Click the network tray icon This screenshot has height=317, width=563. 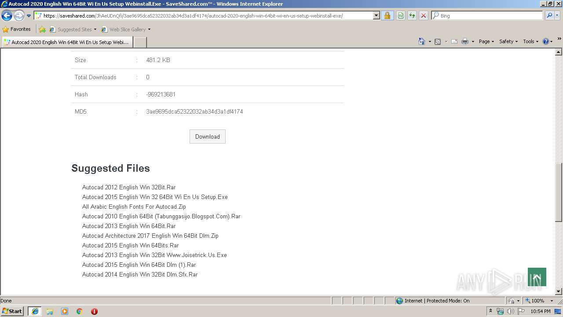pos(500,311)
